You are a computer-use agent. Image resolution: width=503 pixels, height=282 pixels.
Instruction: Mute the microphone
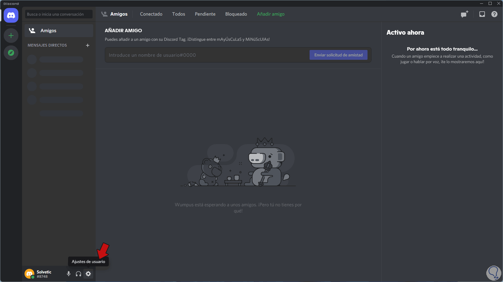coord(69,274)
